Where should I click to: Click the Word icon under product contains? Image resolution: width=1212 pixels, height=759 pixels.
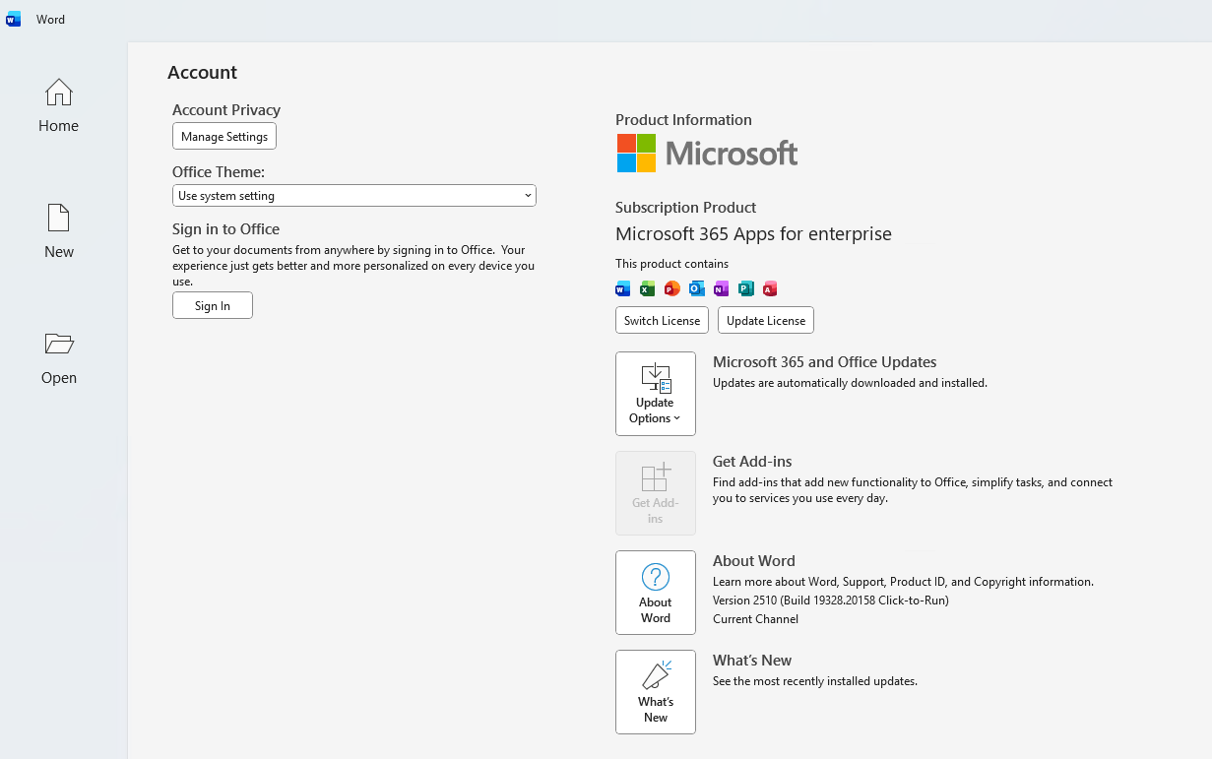[x=622, y=288]
